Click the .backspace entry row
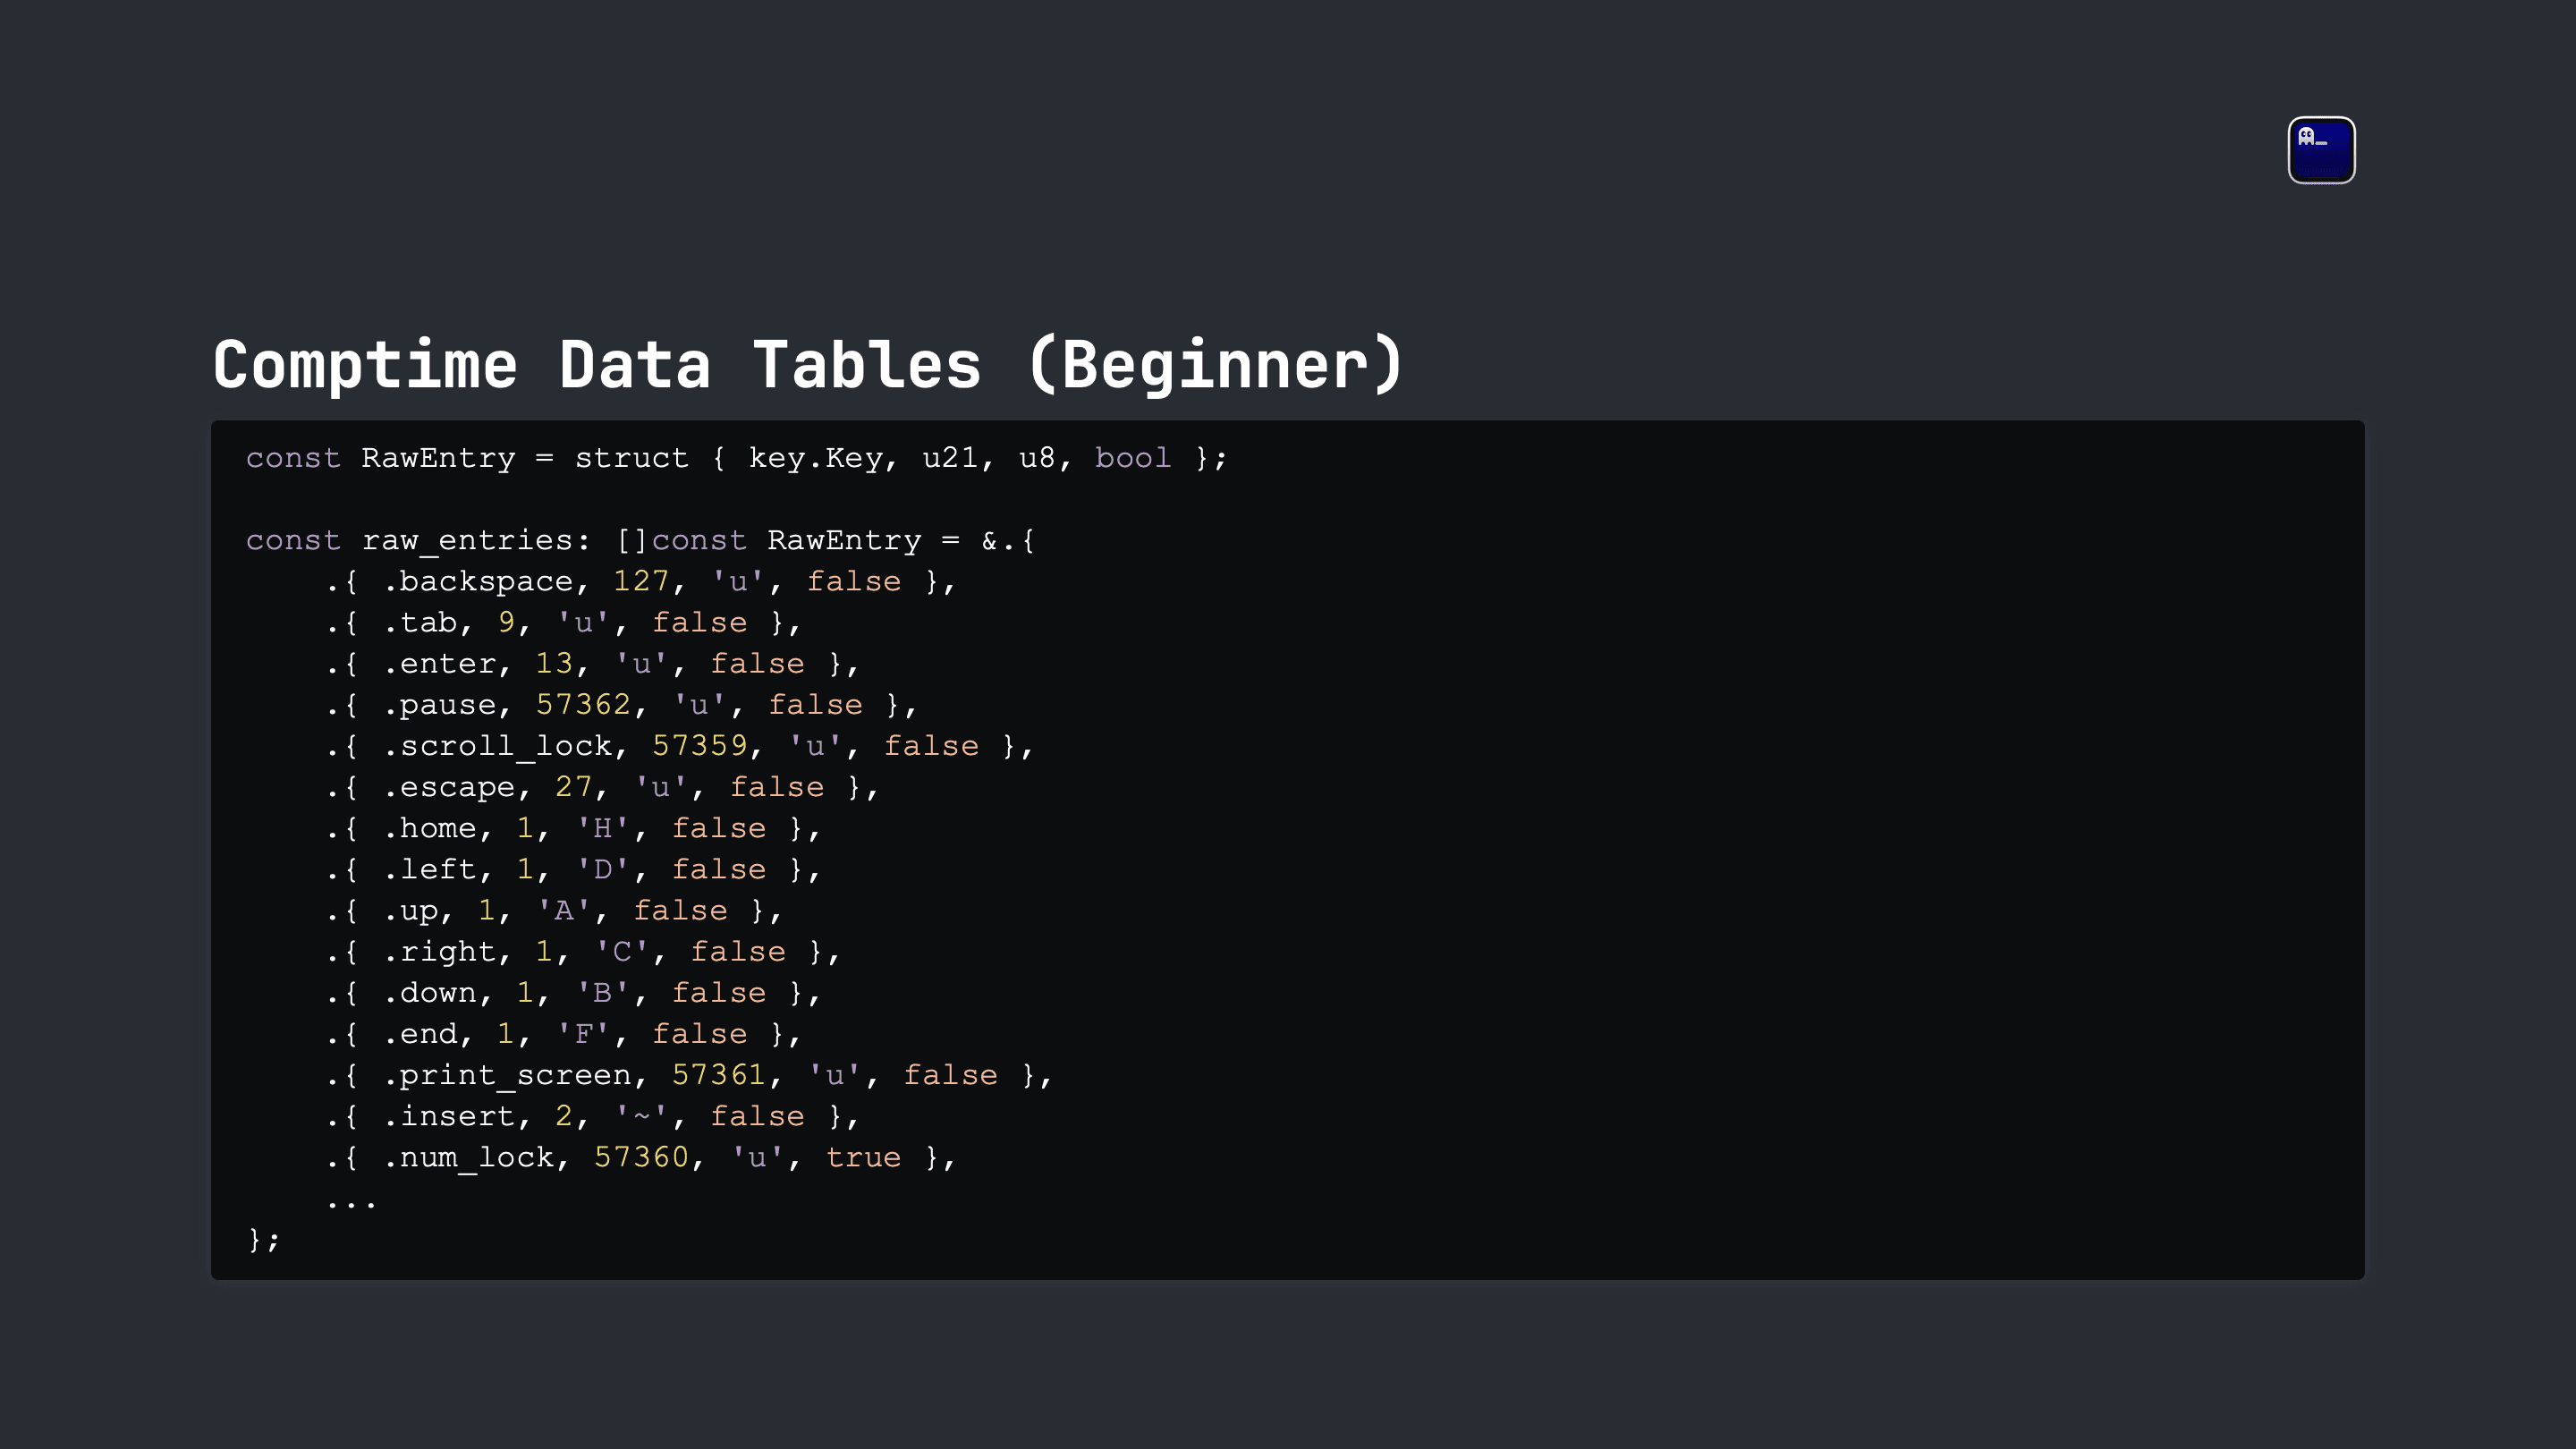The height and width of the screenshot is (1449, 2576). [x=640, y=582]
